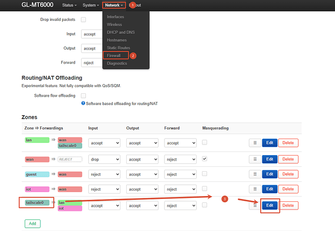This screenshot has width=335, height=231.
Task: Open general Forward policy dropdown
Action: [92, 63]
